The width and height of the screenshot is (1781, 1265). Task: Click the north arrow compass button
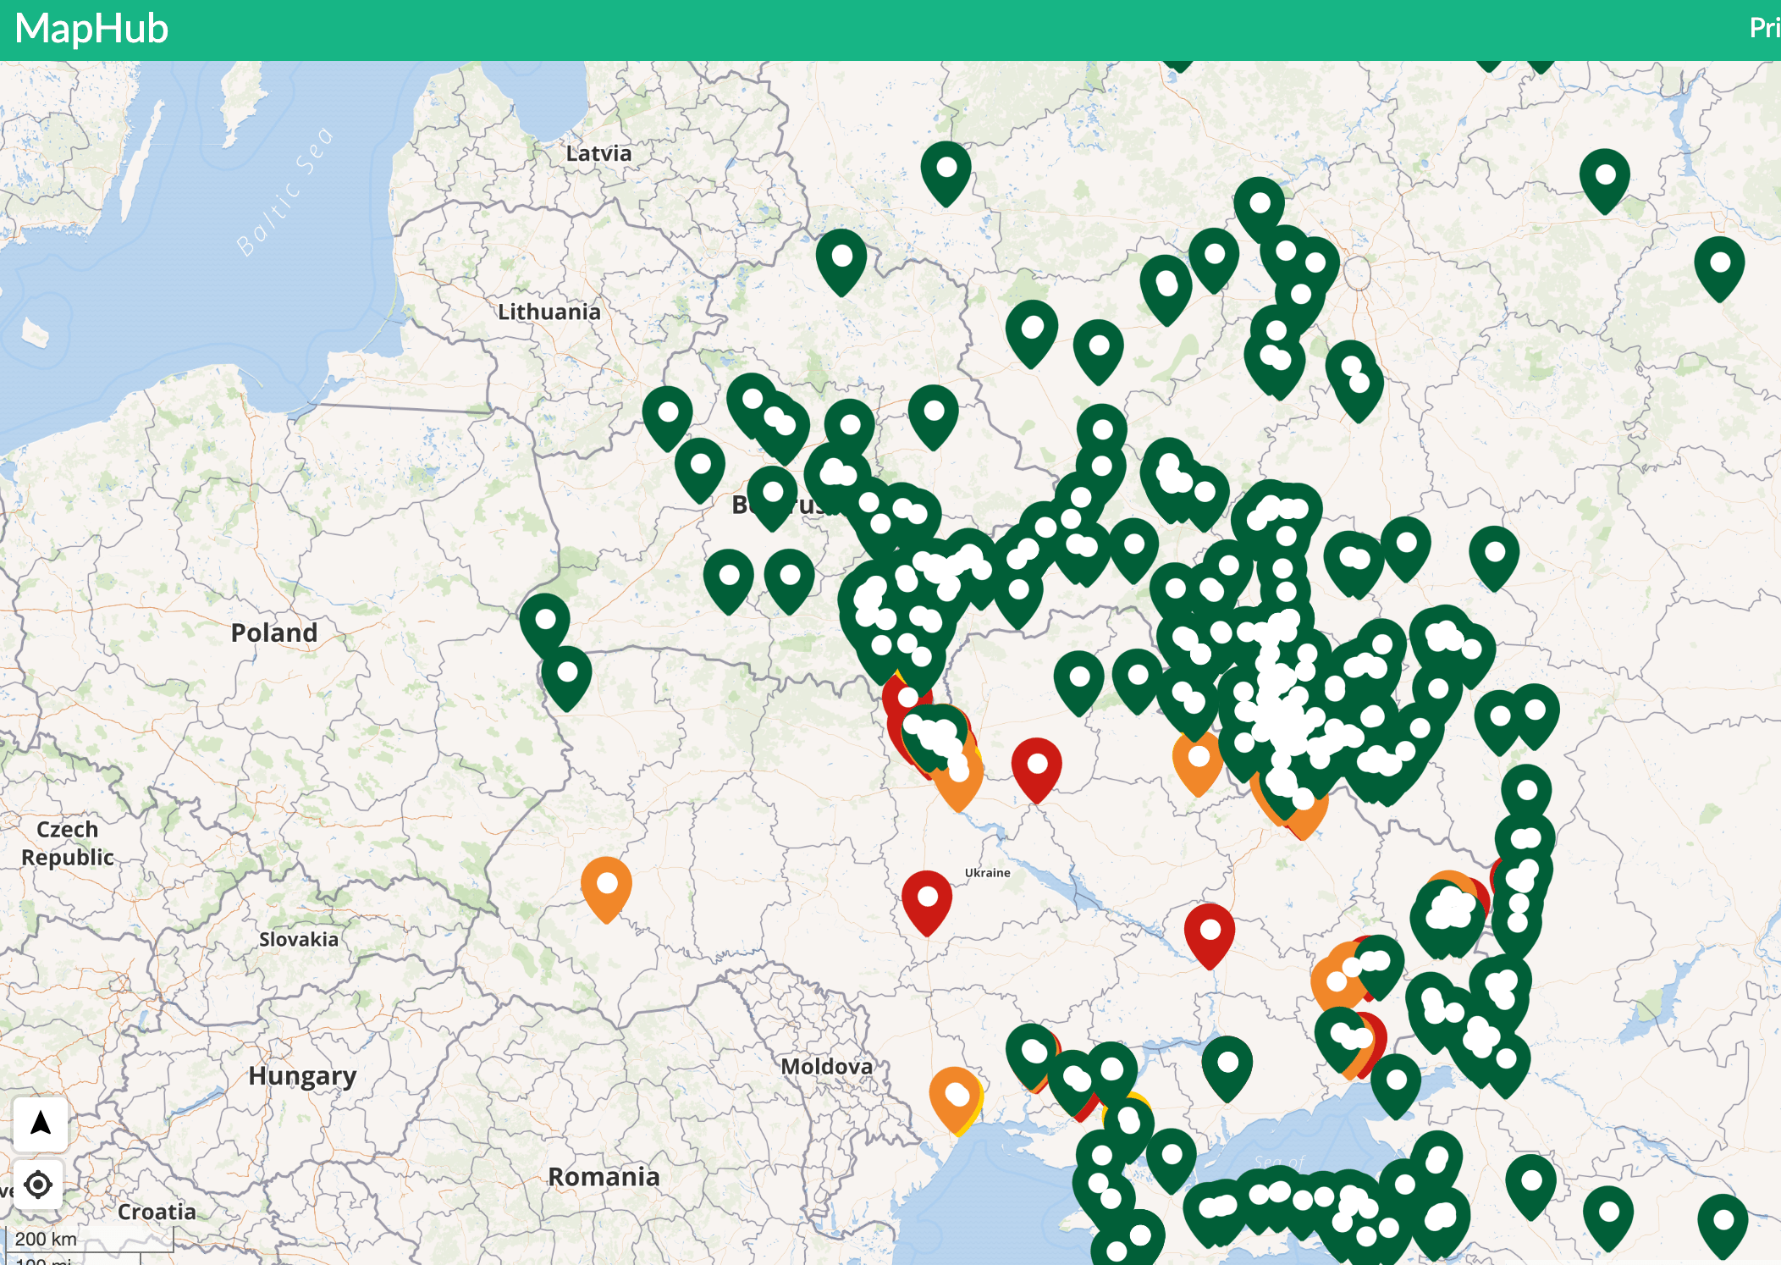click(40, 1124)
